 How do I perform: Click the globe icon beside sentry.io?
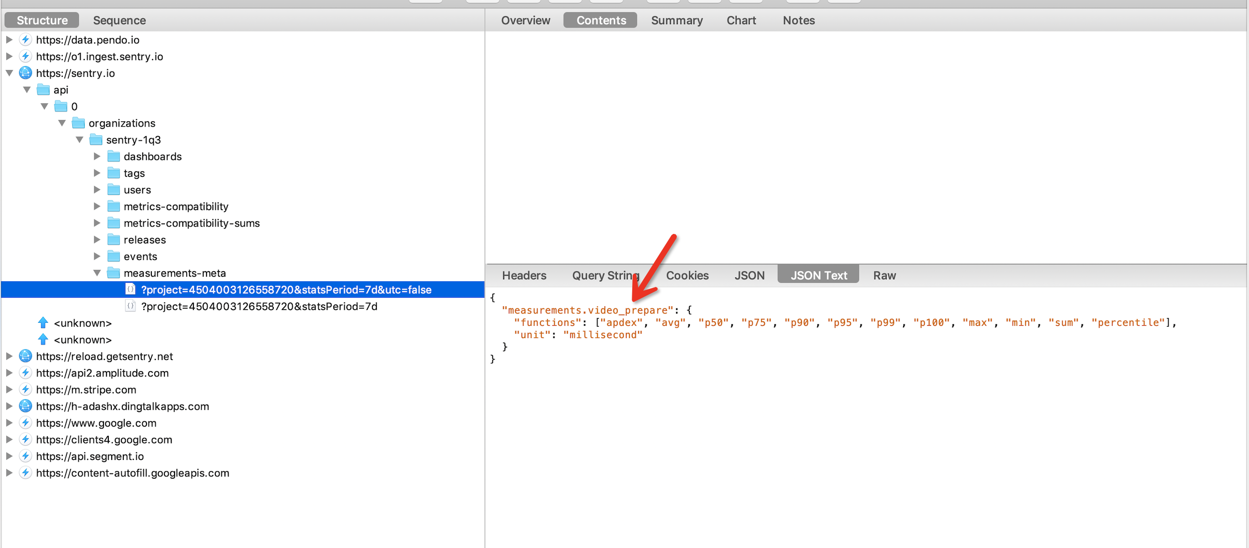coord(25,72)
